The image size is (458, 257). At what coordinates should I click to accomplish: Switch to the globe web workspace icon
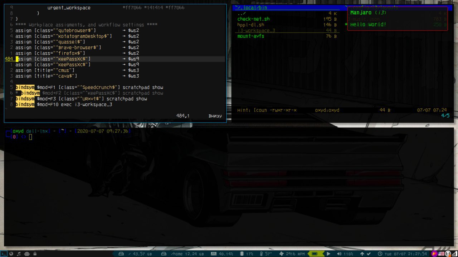pos(11,254)
